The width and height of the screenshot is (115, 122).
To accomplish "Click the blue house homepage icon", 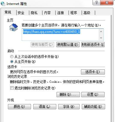I will click(13, 27).
